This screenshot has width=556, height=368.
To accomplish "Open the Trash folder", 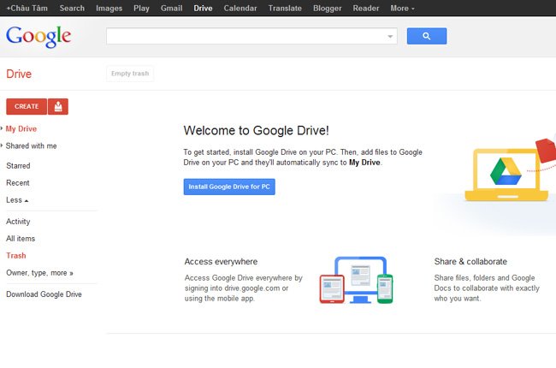I will [16, 256].
